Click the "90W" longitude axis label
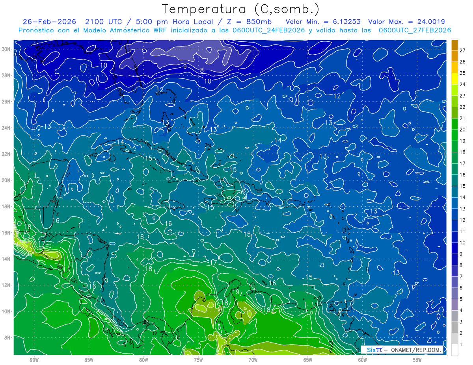Viewport: 473px width, 365px height. [x=34, y=360]
